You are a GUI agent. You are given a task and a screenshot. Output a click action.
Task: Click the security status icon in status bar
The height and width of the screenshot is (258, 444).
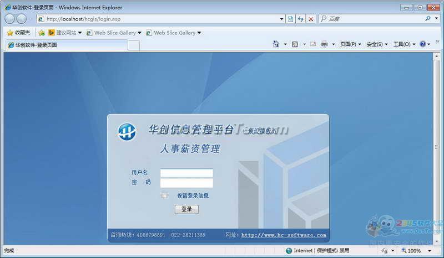pos(384,251)
